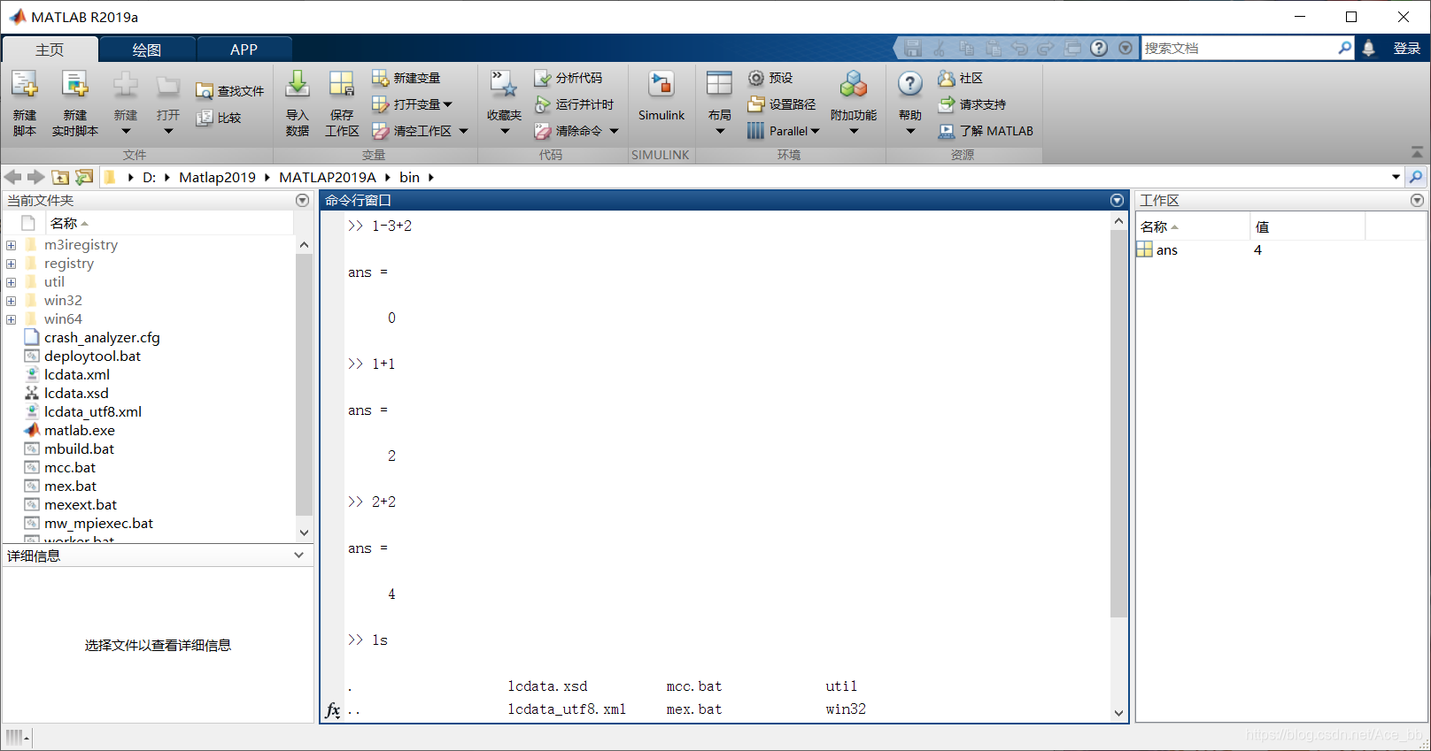The width and height of the screenshot is (1431, 751).
Task: Expand the win32 folder
Action: click(x=11, y=301)
